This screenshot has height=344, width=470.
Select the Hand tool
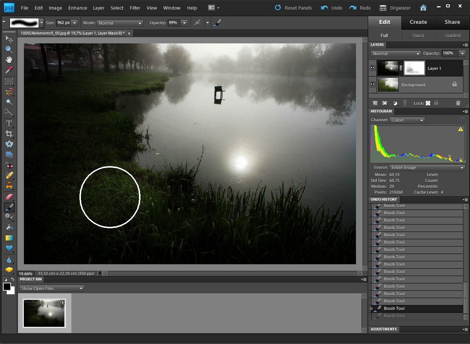click(9, 60)
